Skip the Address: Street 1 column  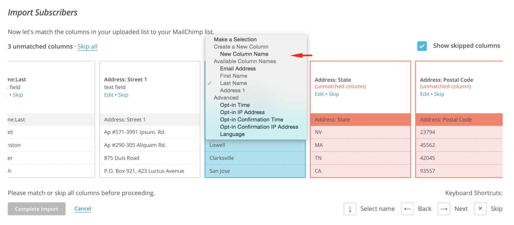pos(123,95)
